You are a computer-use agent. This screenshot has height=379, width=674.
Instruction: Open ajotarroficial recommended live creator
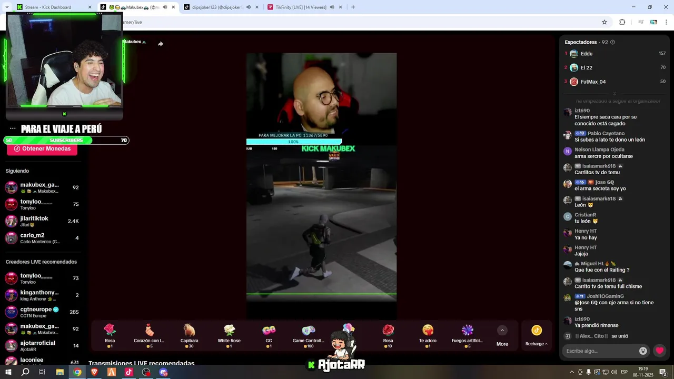coord(42,345)
